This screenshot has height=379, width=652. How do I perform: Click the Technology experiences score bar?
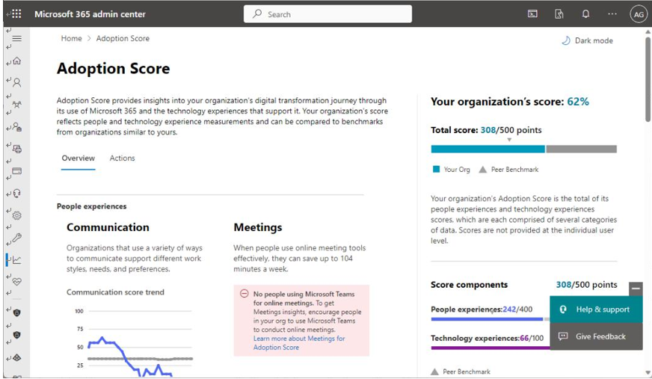coord(490,348)
